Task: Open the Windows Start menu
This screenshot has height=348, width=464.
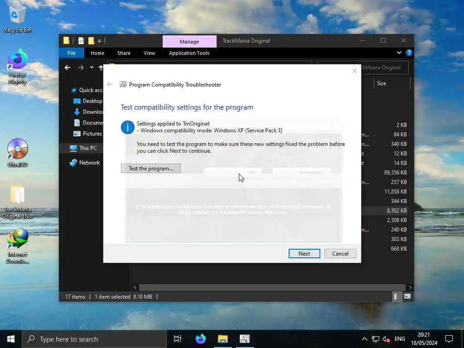Action: pos(11,339)
